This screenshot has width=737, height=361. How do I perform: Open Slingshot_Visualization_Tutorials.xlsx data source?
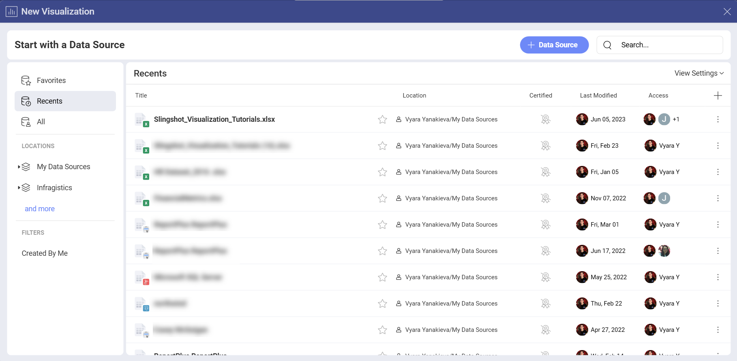214,119
